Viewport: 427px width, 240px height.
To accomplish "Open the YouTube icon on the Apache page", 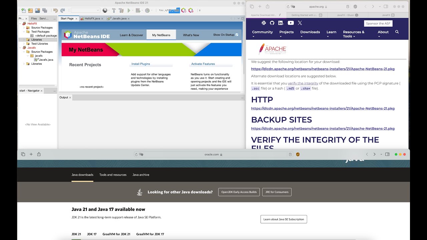I will (x=291, y=23).
